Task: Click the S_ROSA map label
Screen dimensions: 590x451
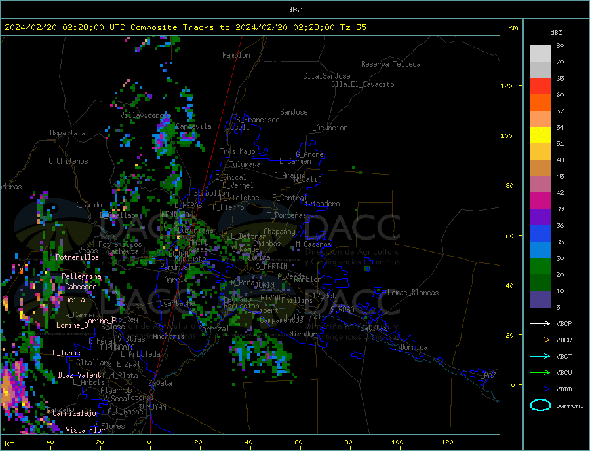Action: pyautogui.click(x=342, y=310)
